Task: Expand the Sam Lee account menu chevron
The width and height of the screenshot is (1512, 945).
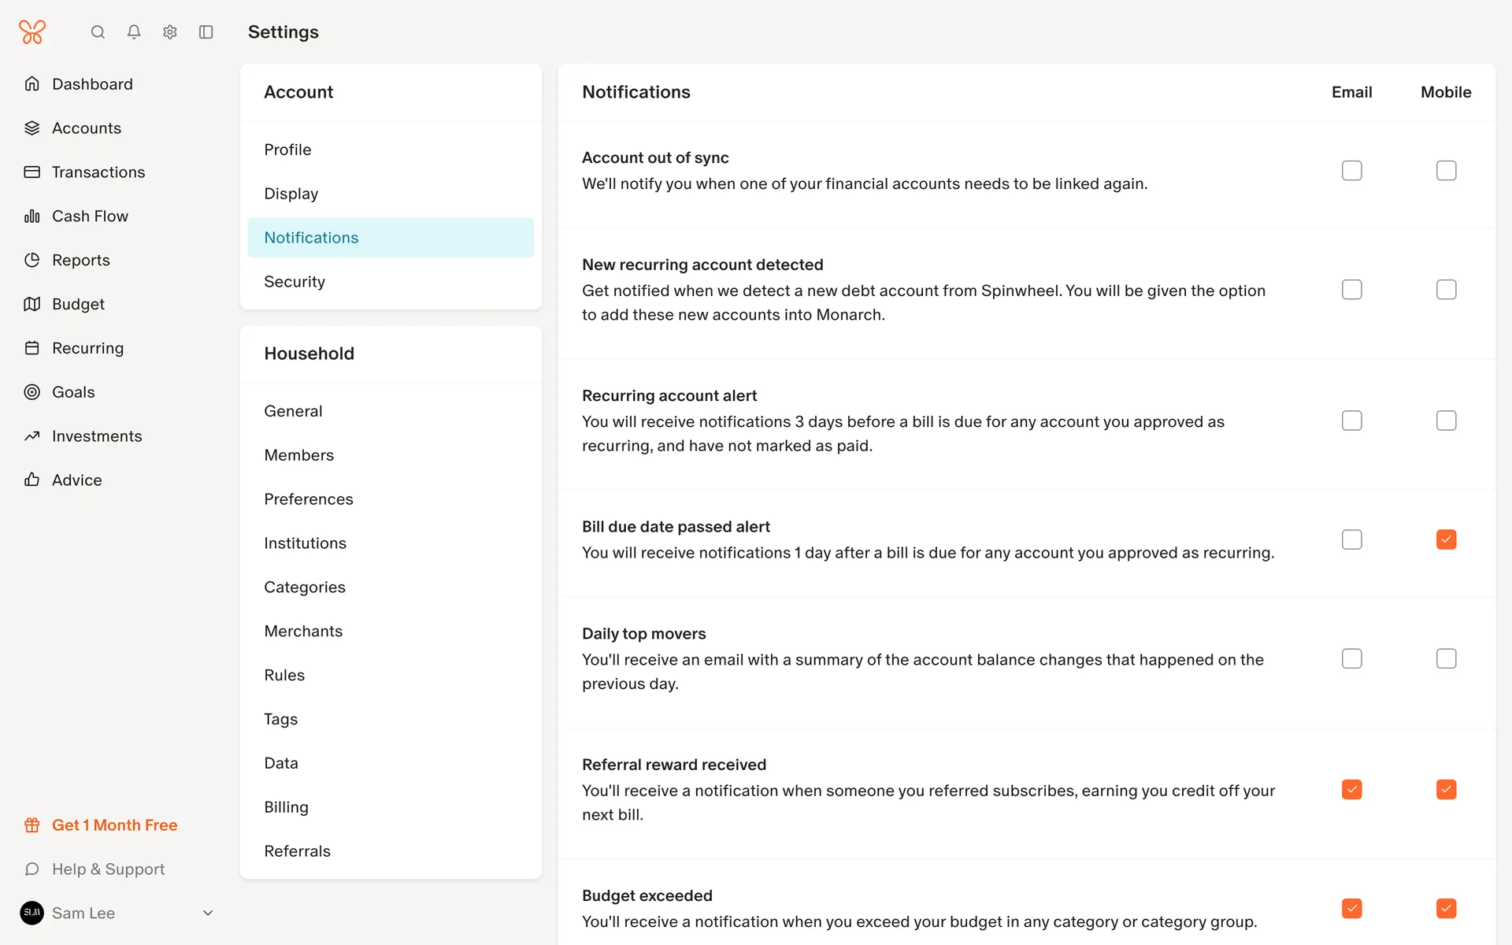Action: point(208,913)
